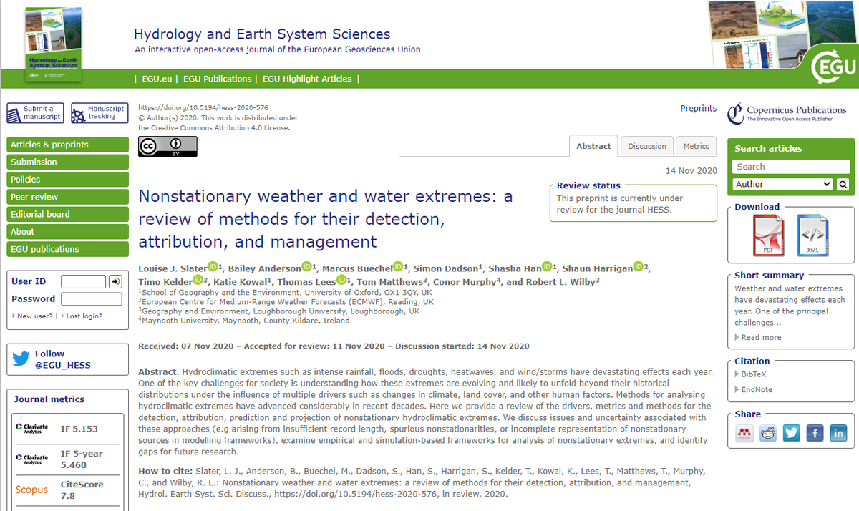Screen dimensions: 859x511
Task: Open the Editorial board menu
Action: point(67,214)
